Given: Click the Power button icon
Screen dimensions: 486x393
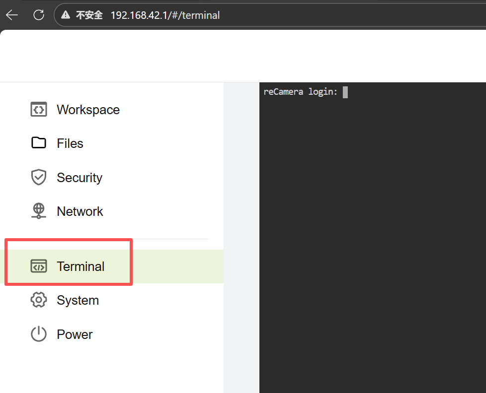Looking at the screenshot, I should 39,334.
